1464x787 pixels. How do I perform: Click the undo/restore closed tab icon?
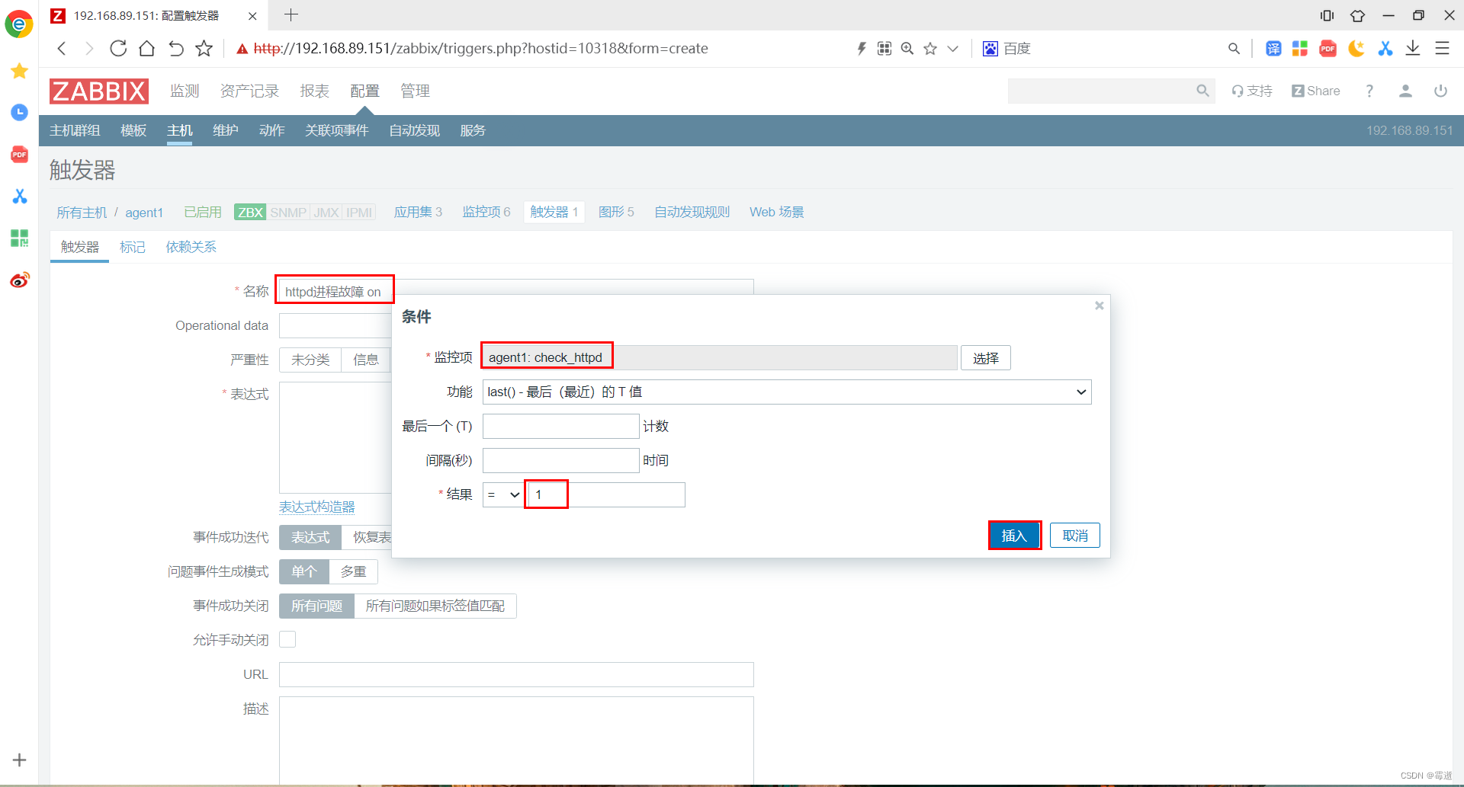pos(175,49)
